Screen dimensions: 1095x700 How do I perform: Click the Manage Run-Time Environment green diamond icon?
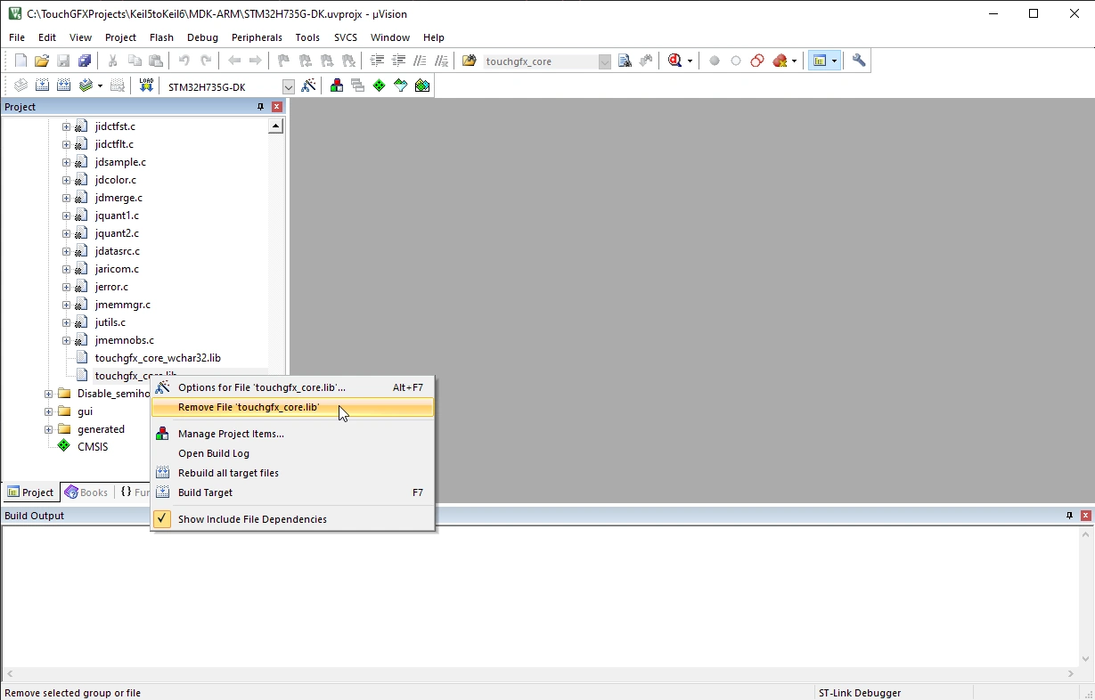click(380, 85)
